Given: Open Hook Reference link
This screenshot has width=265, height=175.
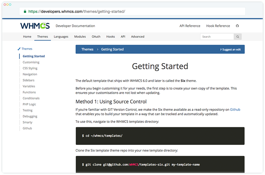Looking at the screenshot, I should tap(218, 26).
